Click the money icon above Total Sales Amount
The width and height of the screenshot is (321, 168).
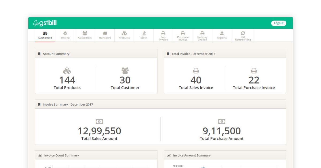pyautogui.click(x=99, y=121)
